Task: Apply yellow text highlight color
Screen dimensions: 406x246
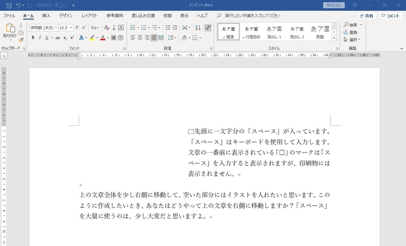Action: tap(92, 37)
